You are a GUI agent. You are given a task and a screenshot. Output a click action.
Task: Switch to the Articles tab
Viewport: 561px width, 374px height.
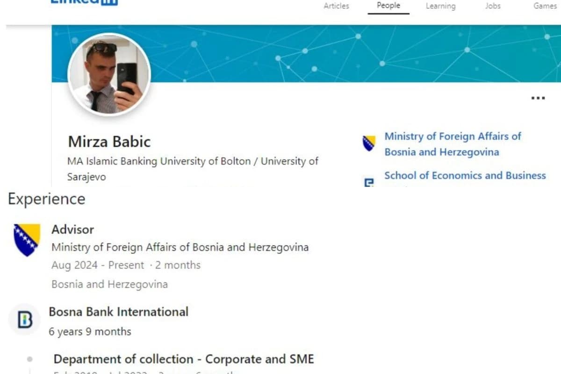tap(336, 6)
